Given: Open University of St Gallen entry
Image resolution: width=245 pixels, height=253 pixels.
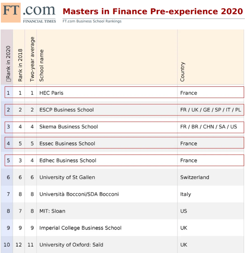Looking at the screenshot, I should tap(67, 177).
